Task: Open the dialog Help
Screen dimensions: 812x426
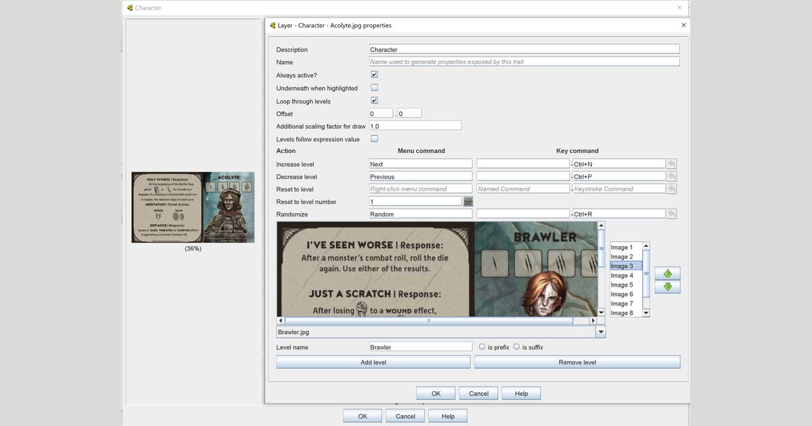Action: pos(521,393)
